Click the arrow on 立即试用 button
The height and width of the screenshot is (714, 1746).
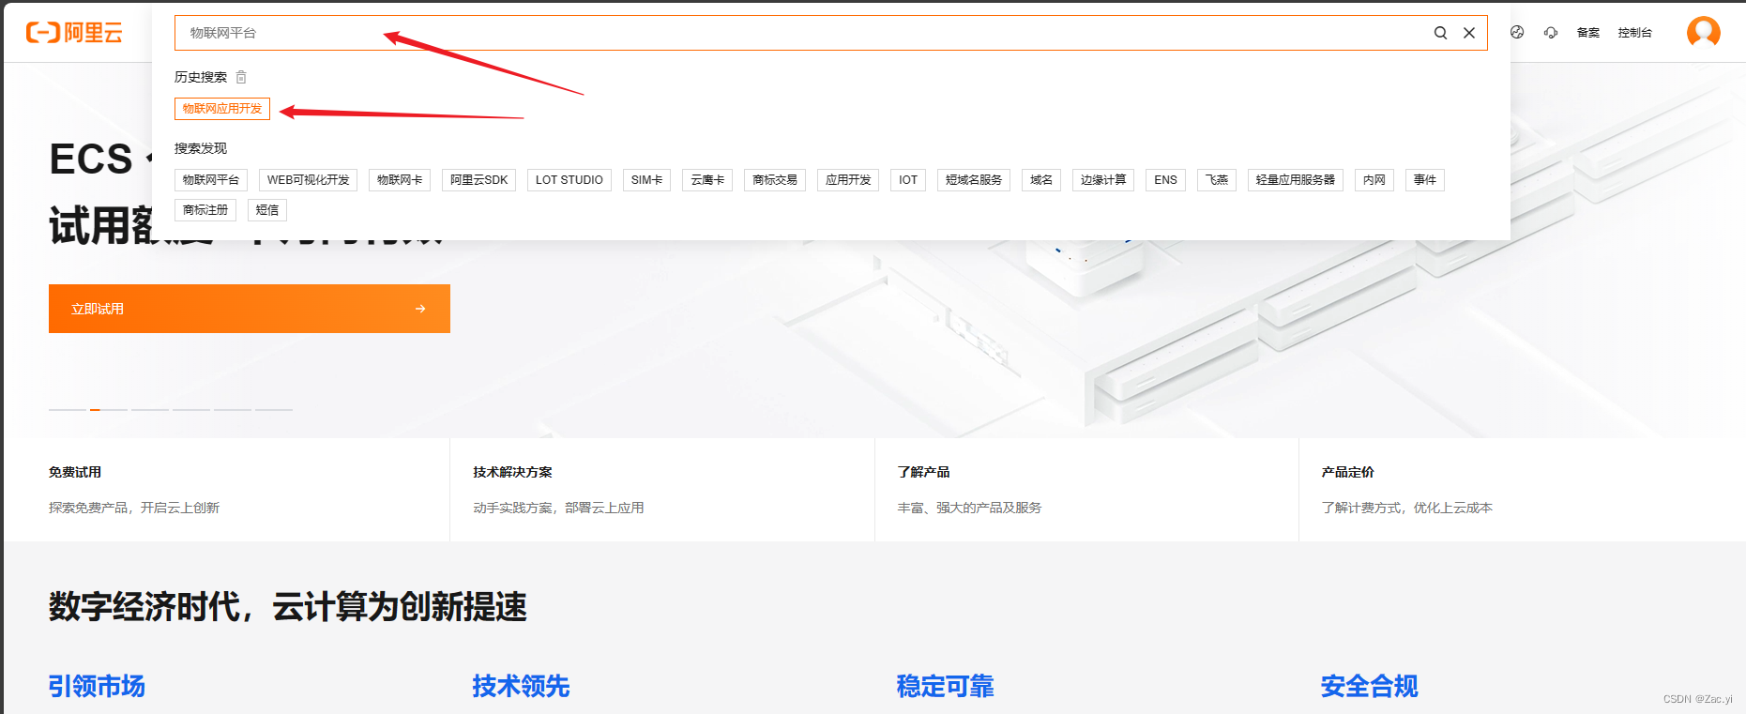tap(420, 309)
